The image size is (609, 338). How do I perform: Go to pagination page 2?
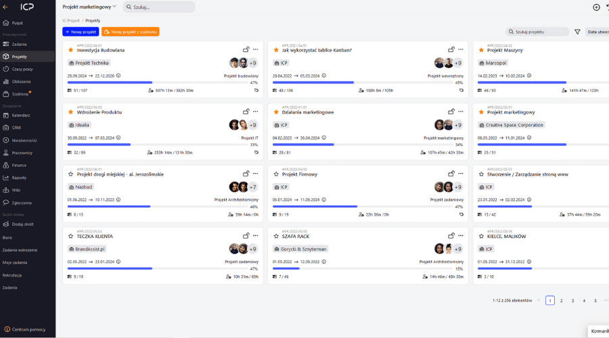tap(561, 300)
